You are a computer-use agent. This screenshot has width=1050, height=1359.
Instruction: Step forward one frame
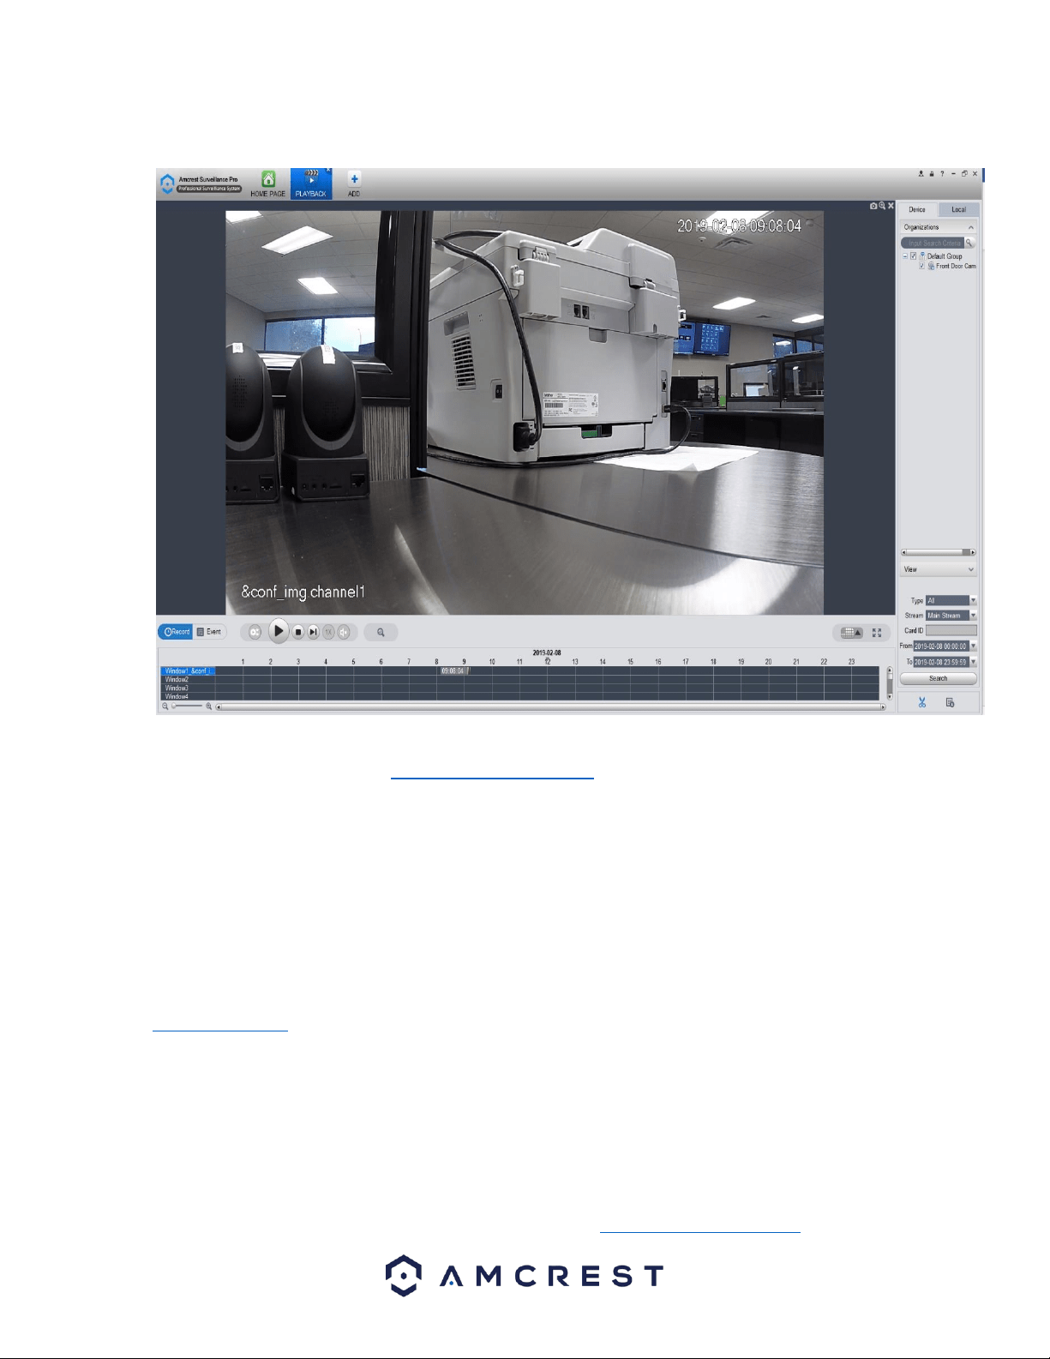tap(313, 632)
